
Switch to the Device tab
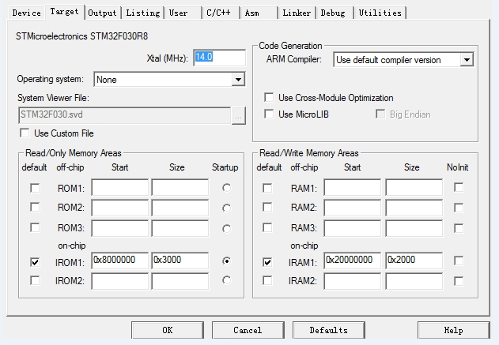27,13
